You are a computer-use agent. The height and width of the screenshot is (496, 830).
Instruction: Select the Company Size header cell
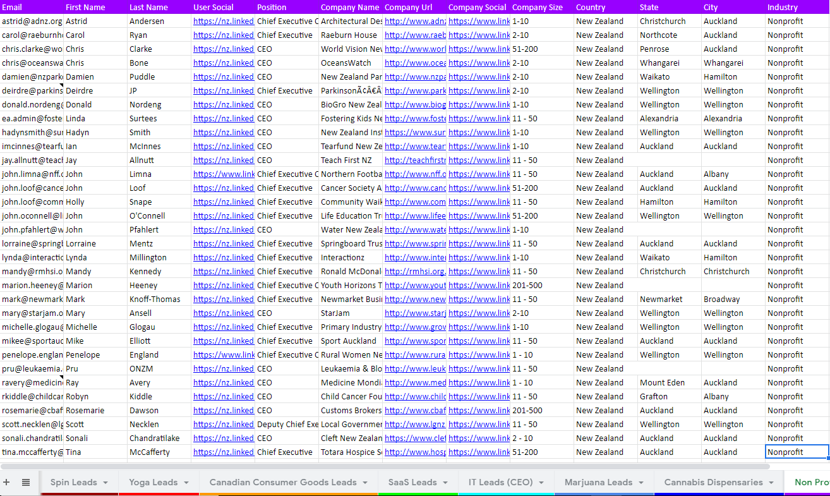(x=542, y=7)
